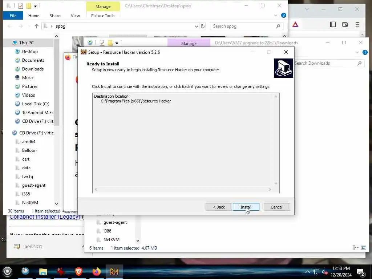
Task: Open File menu in spog Explorer window
Action: 13,15
